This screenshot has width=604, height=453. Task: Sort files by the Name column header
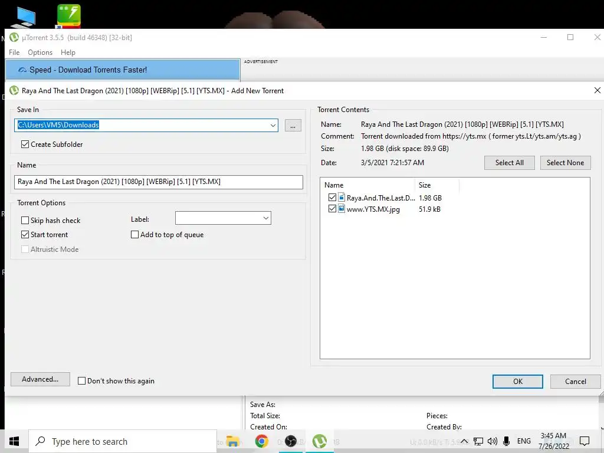367,185
